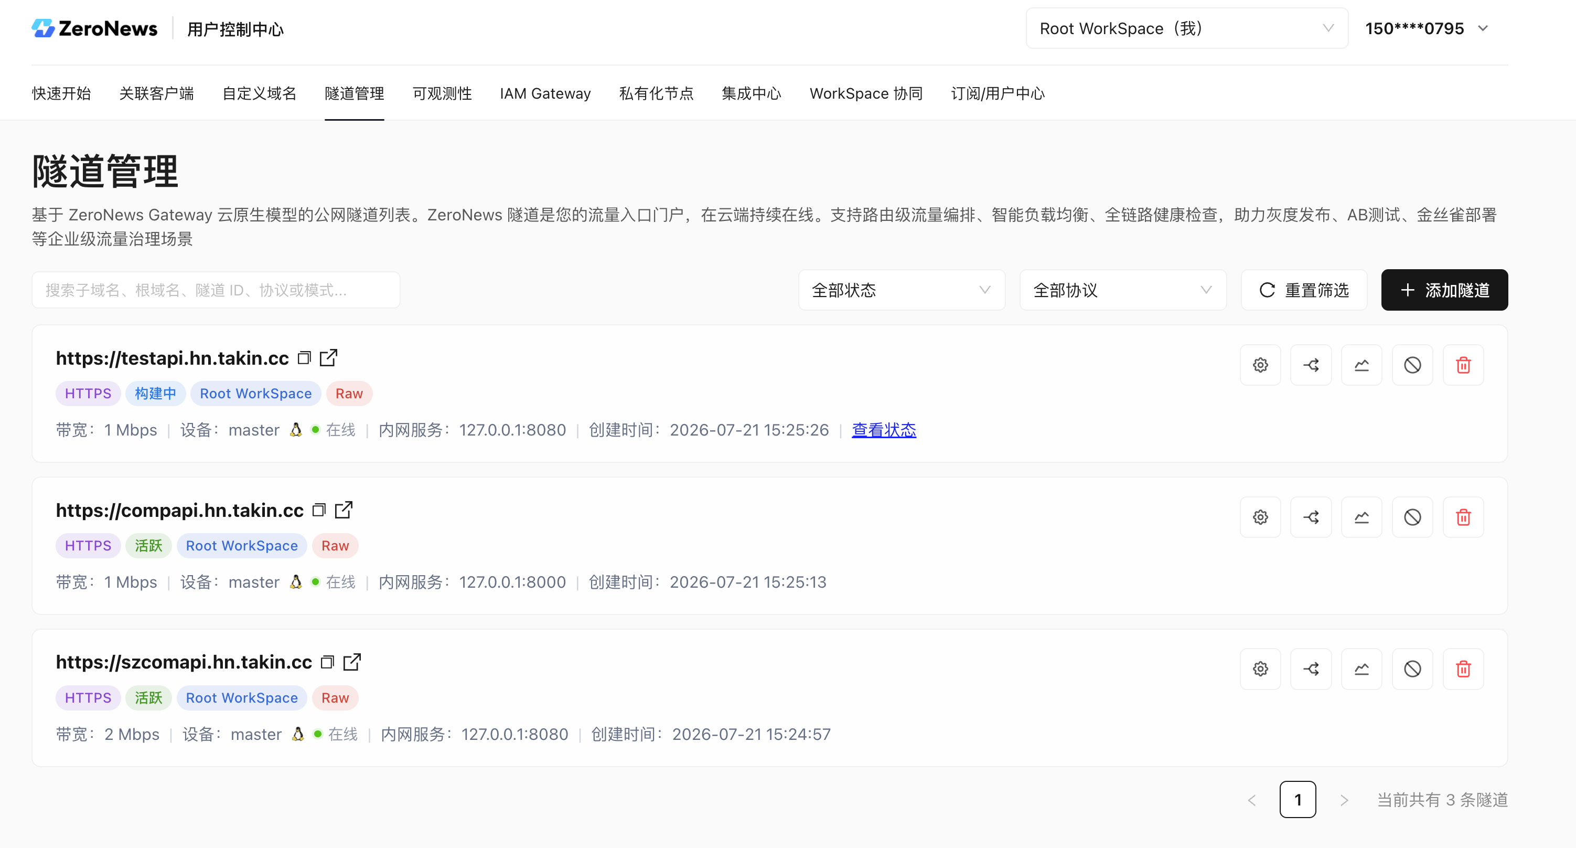Copy the testapi.hn.takin.cc tunnel URL

tap(304, 357)
